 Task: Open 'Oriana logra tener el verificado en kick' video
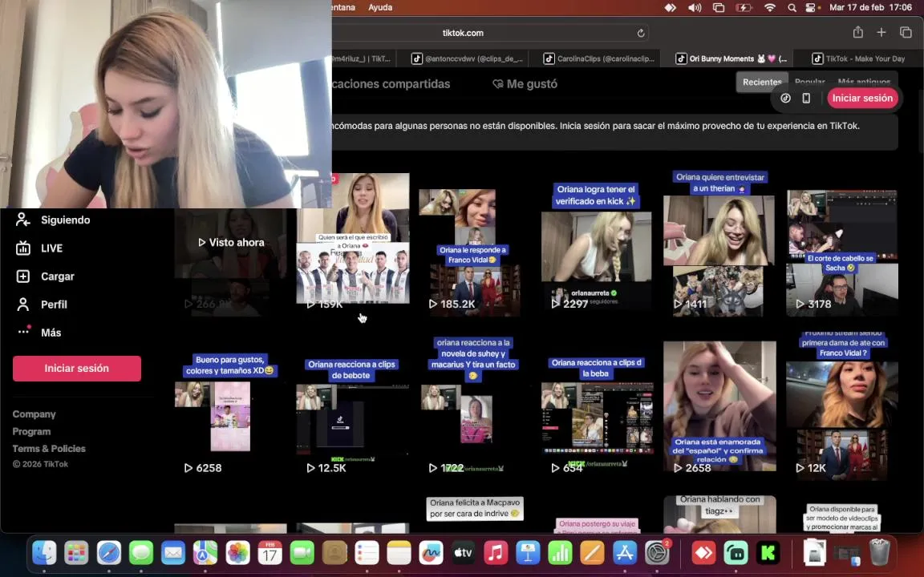[597, 248]
